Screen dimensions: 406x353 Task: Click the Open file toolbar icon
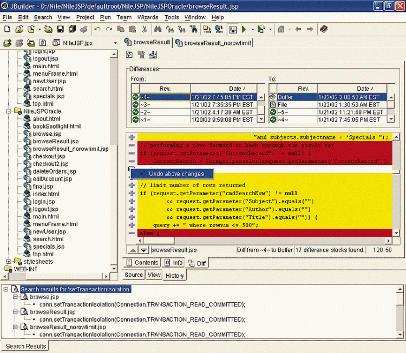click(19, 29)
